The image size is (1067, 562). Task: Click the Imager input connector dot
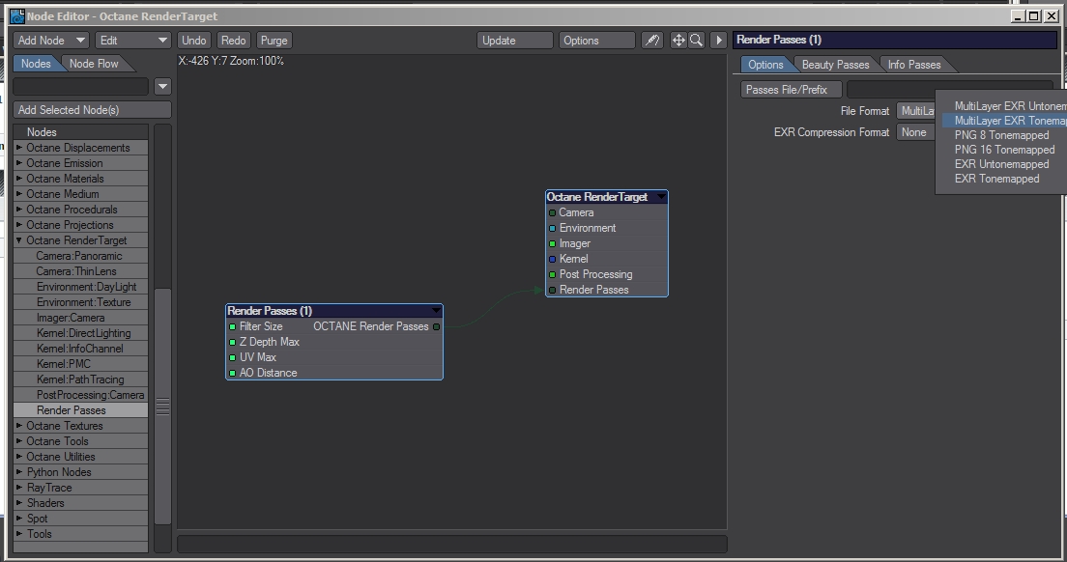pos(553,243)
